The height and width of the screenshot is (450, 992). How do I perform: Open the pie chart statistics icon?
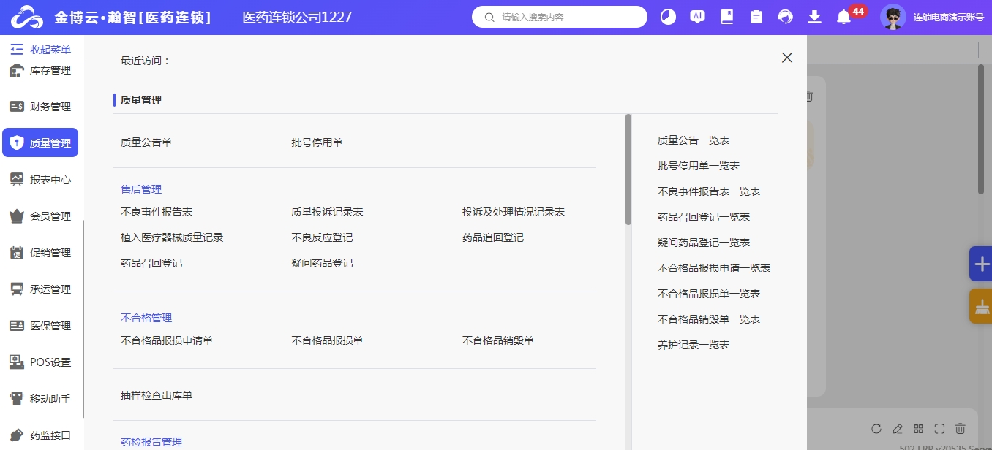668,17
